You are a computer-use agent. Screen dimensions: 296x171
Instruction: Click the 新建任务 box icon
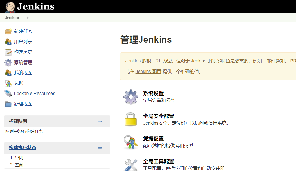click(8, 31)
